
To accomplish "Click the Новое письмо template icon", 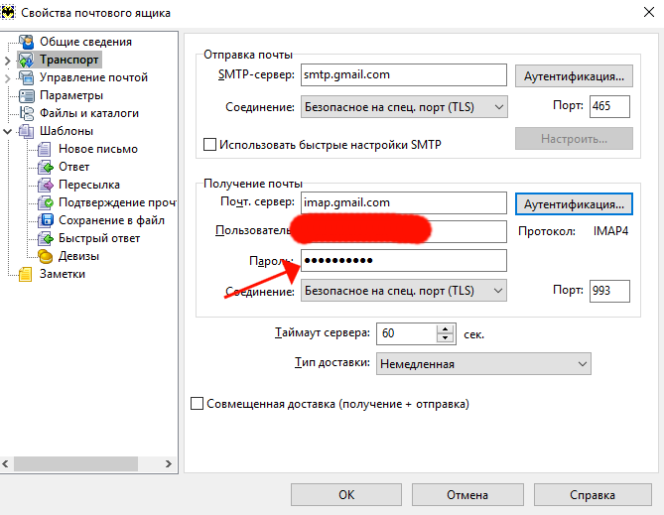I will pyautogui.click(x=45, y=149).
